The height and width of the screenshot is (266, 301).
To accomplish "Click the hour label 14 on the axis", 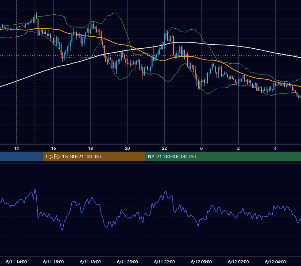I will 16,149.
